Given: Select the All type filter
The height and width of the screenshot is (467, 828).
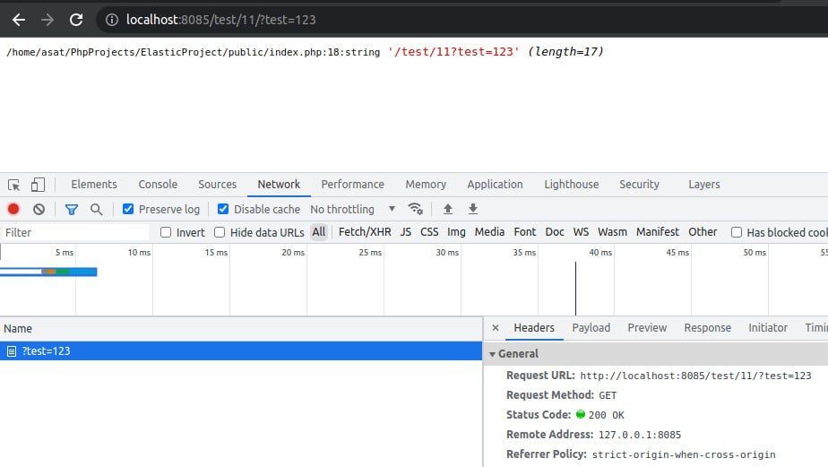Looking at the screenshot, I should pos(319,232).
